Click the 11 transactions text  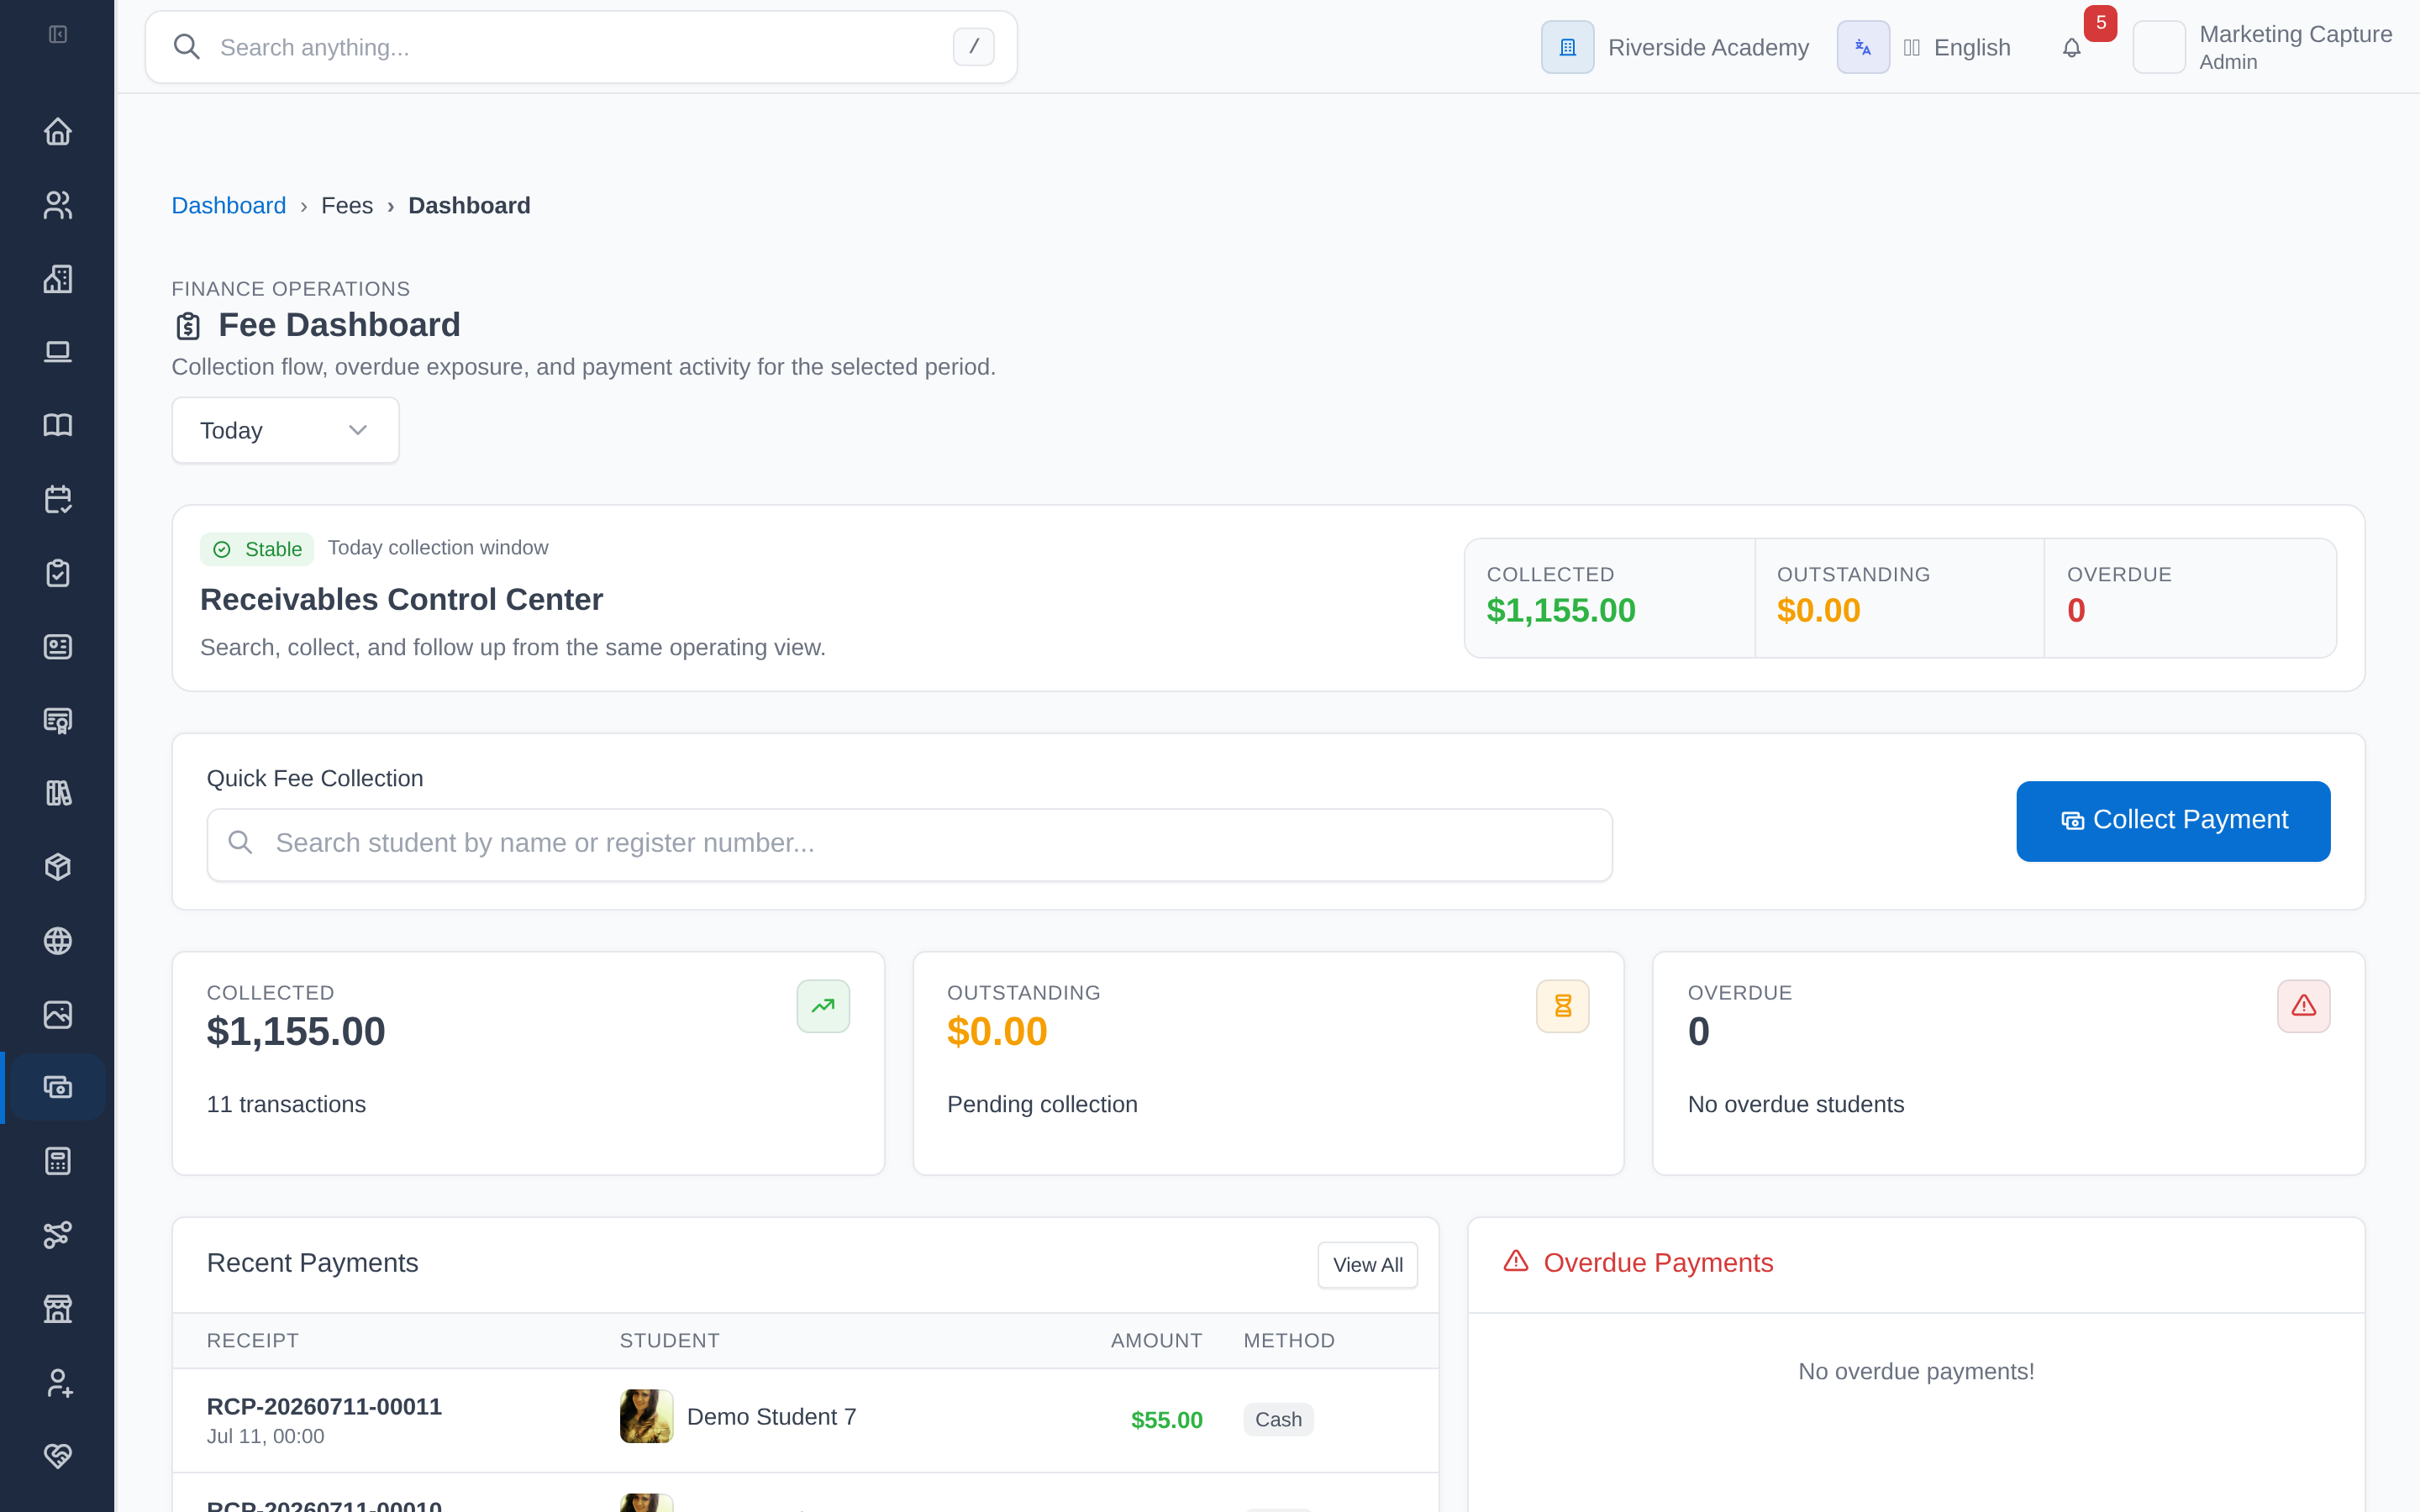pyautogui.click(x=286, y=1104)
